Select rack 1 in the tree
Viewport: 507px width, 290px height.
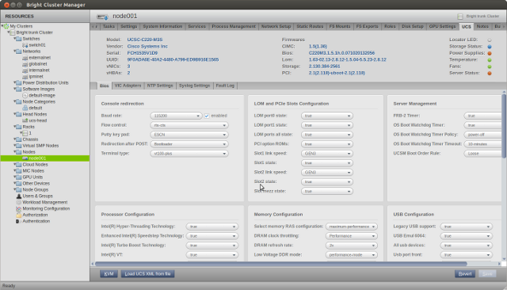pyautogui.click(x=30, y=133)
